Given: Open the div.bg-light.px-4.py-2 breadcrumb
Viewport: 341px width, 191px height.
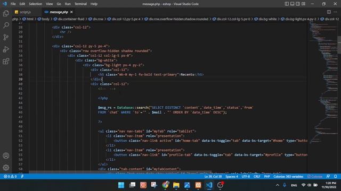Looking at the screenshot, I should [x=301, y=19].
